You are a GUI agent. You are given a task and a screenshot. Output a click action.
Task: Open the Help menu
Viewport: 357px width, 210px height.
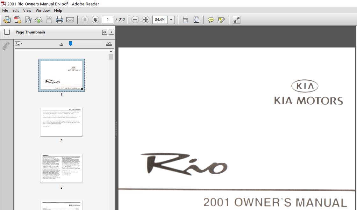pos(58,11)
